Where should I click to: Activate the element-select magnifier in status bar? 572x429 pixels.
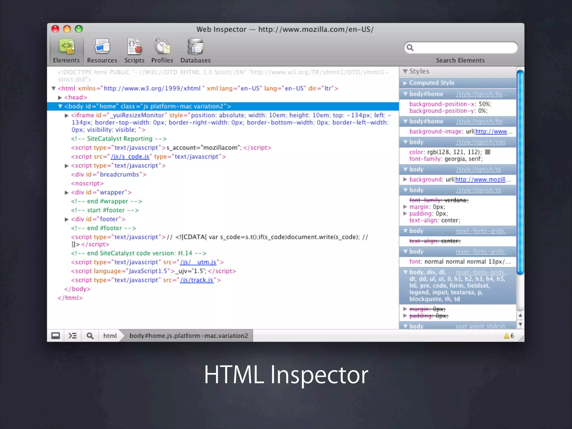pos(90,335)
